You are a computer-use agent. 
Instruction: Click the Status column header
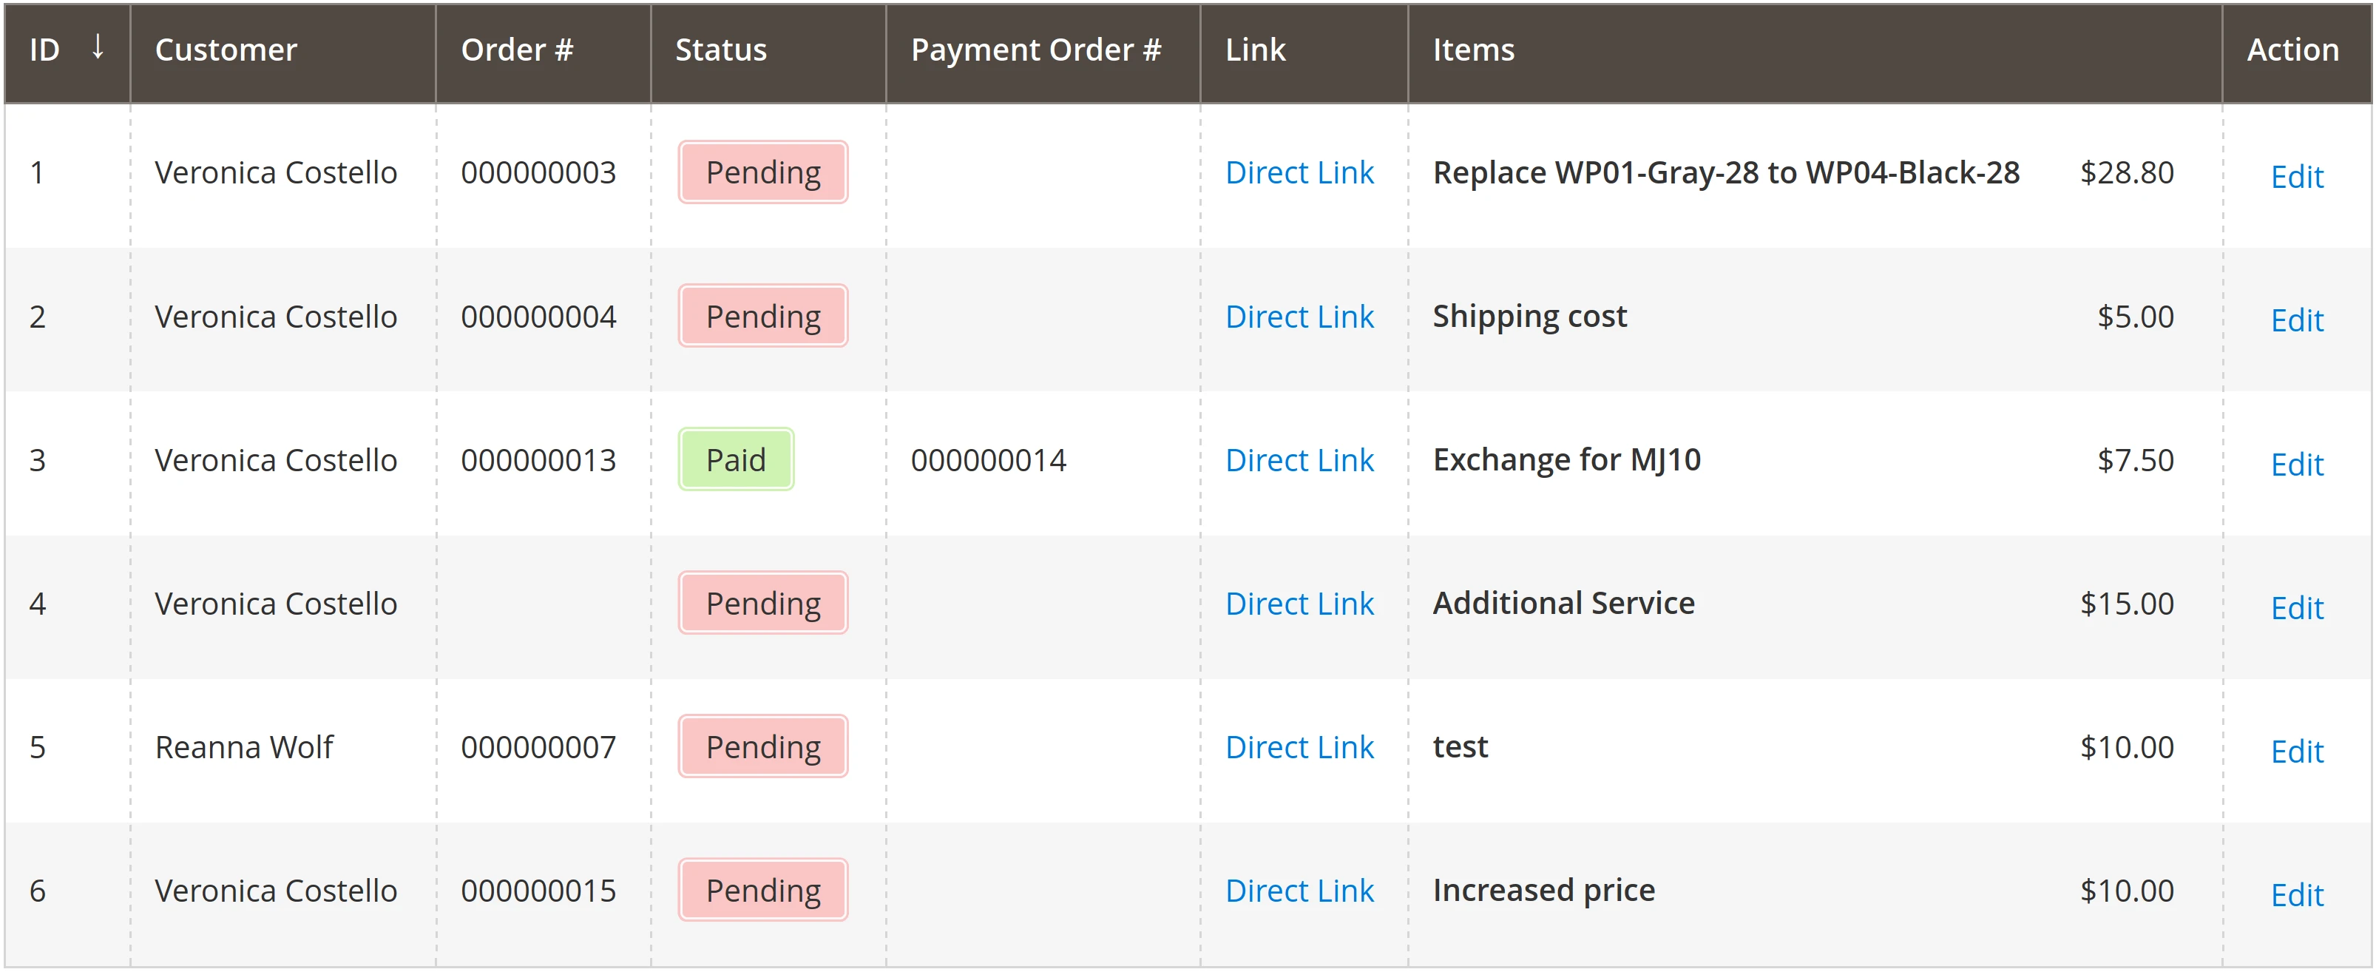click(x=720, y=51)
